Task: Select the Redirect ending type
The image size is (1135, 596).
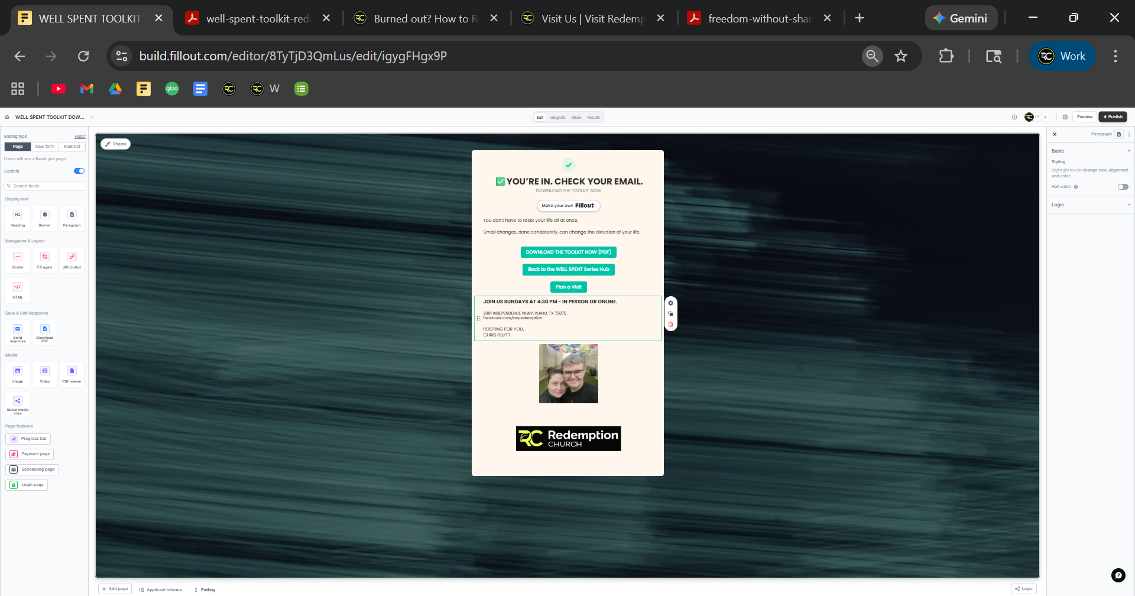Action: [x=72, y=147]
